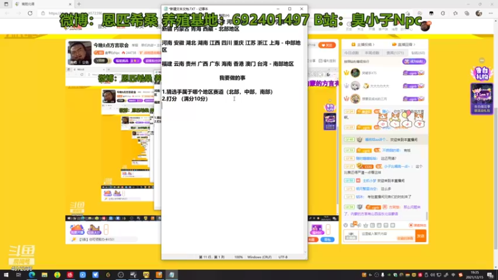This screenshot has width=498, height=280.
Task: Go back with the browser back arrow
Action: (x=7, y=13)
